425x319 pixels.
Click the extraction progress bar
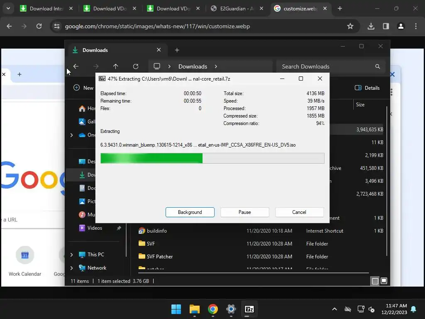212,158
